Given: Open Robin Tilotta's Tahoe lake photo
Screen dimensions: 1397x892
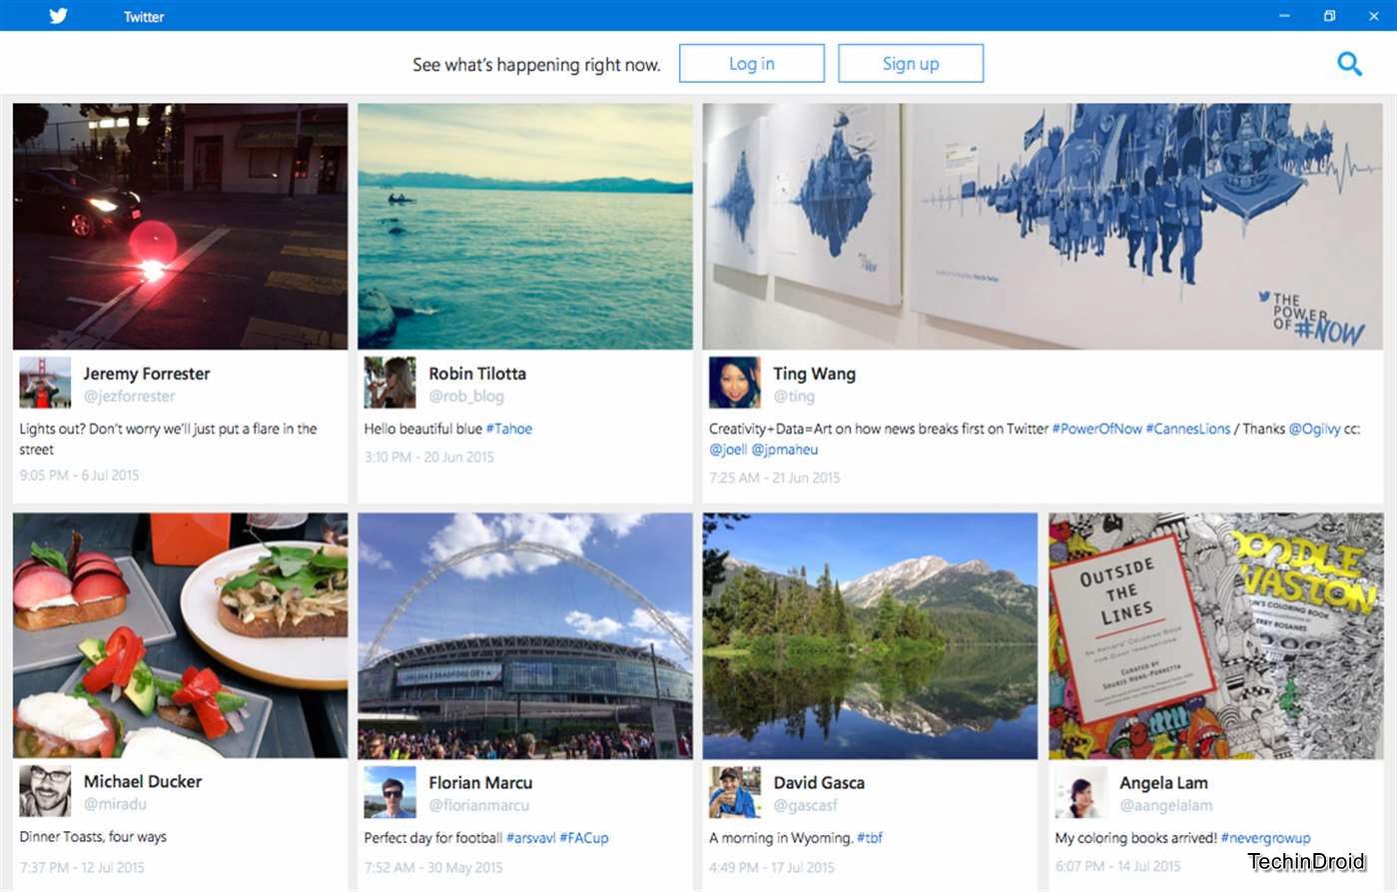Looking at the screenshot, I should tap(525, 226).
